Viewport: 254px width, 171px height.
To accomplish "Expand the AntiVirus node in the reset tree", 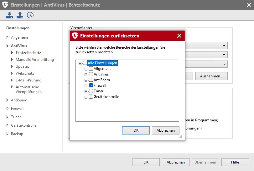I will pyautogui.click(x=86, y=75).
